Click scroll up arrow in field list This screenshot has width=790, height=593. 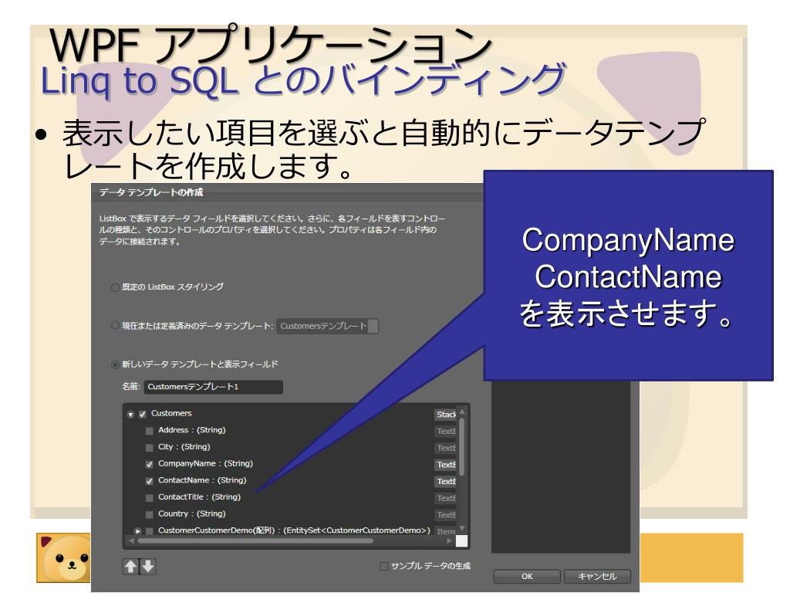462,412
